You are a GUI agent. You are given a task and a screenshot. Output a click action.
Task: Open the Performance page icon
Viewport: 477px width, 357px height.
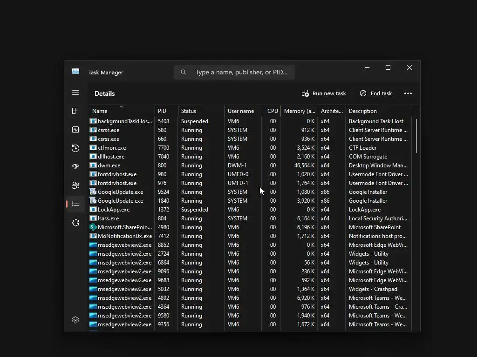(75, 130)
